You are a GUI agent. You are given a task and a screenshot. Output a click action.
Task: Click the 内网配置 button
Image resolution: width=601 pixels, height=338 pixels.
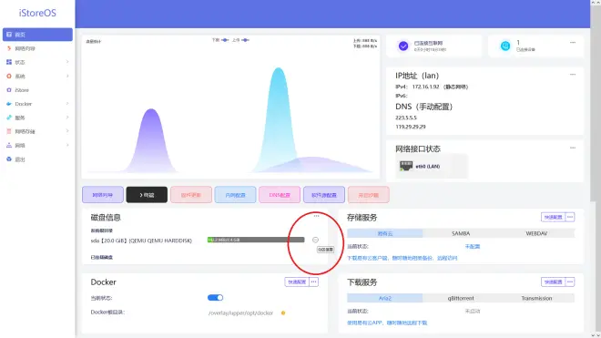235,195
